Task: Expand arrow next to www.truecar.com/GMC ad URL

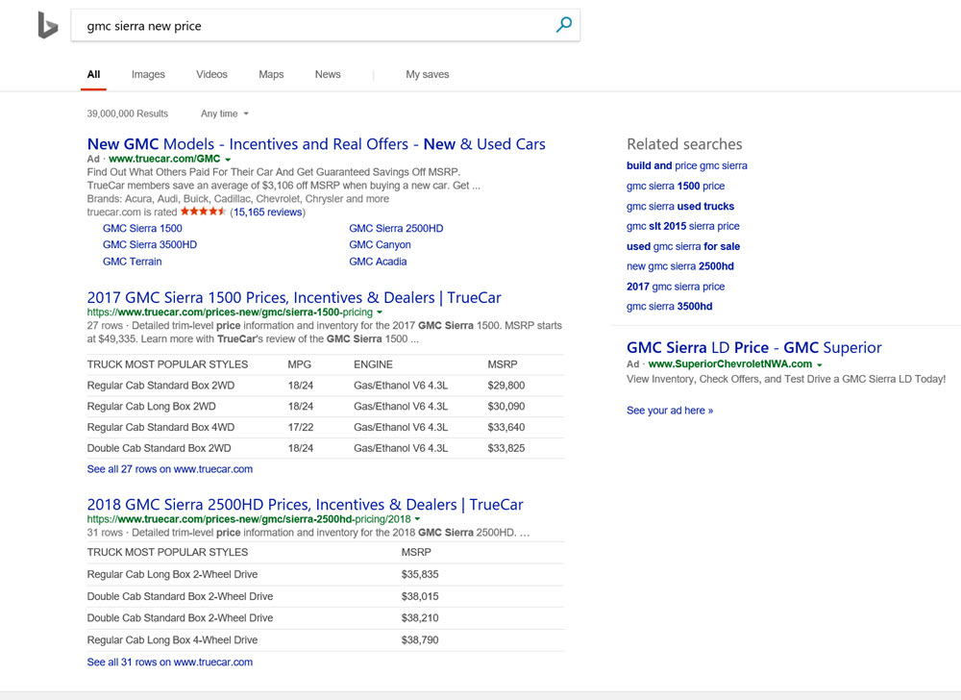Action: (x=228, y=160)
